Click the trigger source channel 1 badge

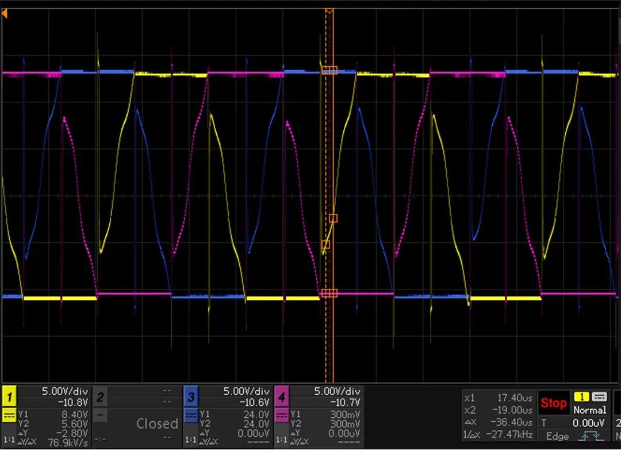click(581, 396)
